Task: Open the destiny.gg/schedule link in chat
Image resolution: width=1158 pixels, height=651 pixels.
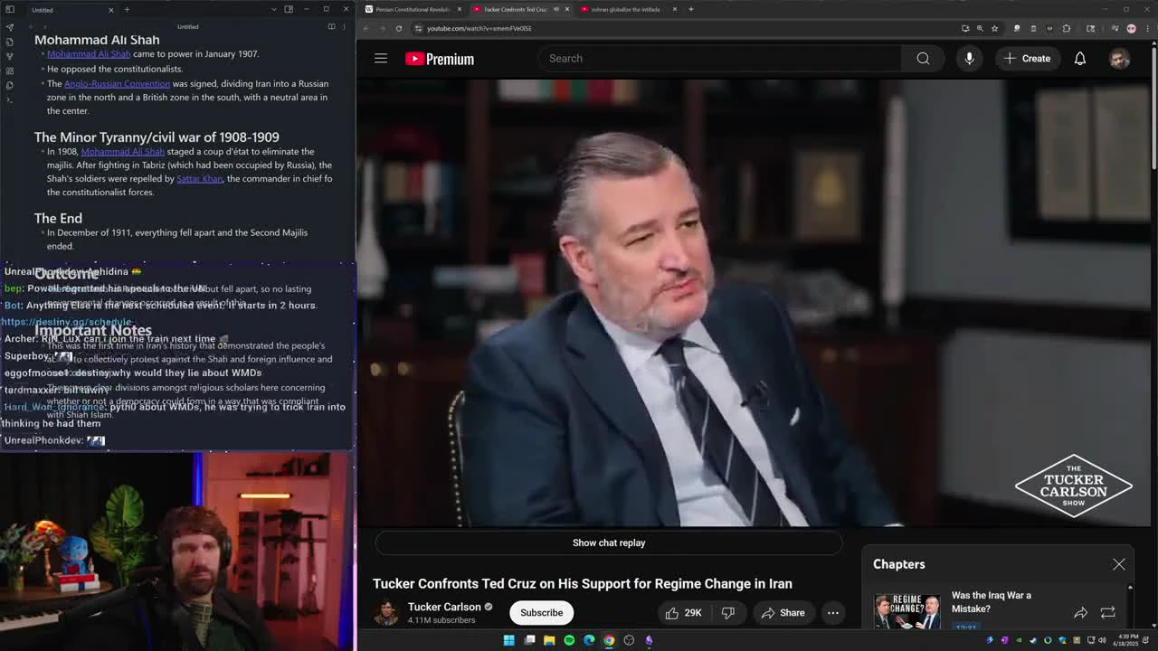Action: [66, 322]
